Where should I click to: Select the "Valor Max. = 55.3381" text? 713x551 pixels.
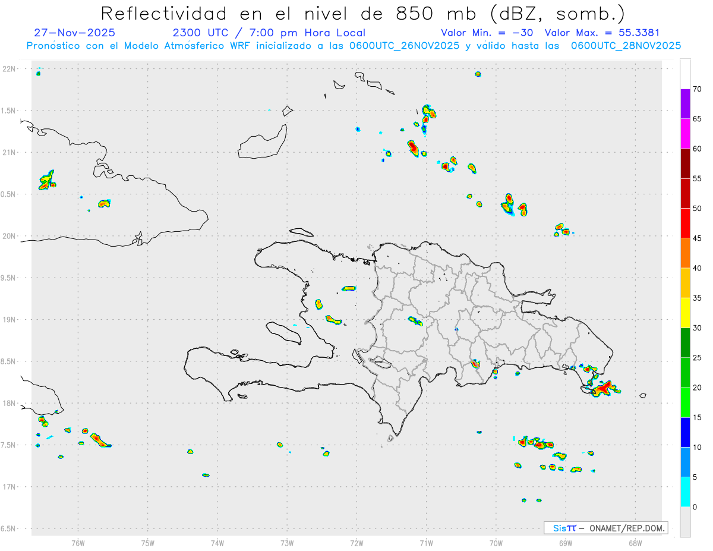602,33
